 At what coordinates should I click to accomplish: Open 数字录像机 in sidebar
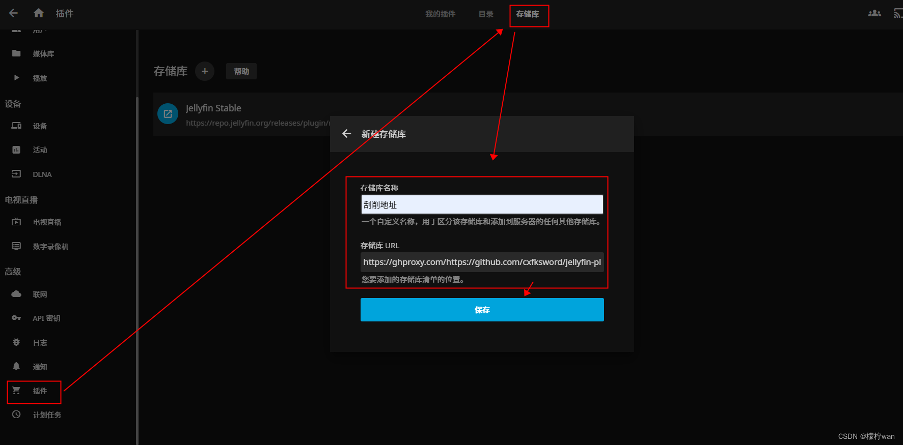tap(50, 247)
